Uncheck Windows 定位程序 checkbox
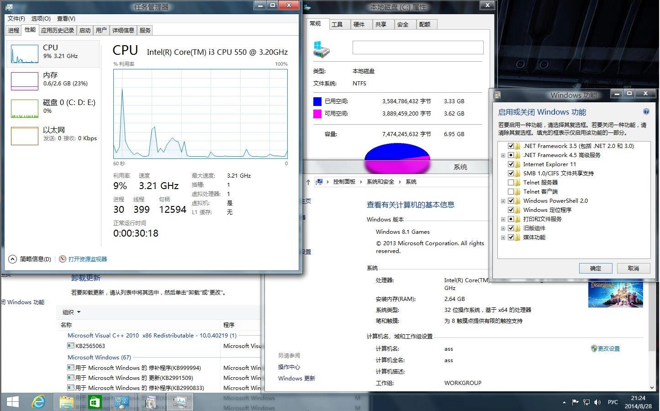 (x=511, y=210)
